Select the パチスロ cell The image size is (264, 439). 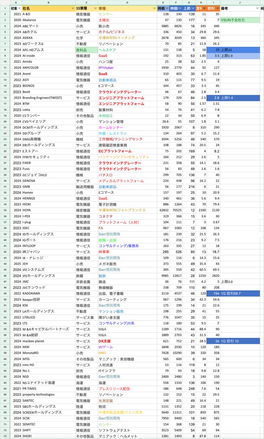127,175
